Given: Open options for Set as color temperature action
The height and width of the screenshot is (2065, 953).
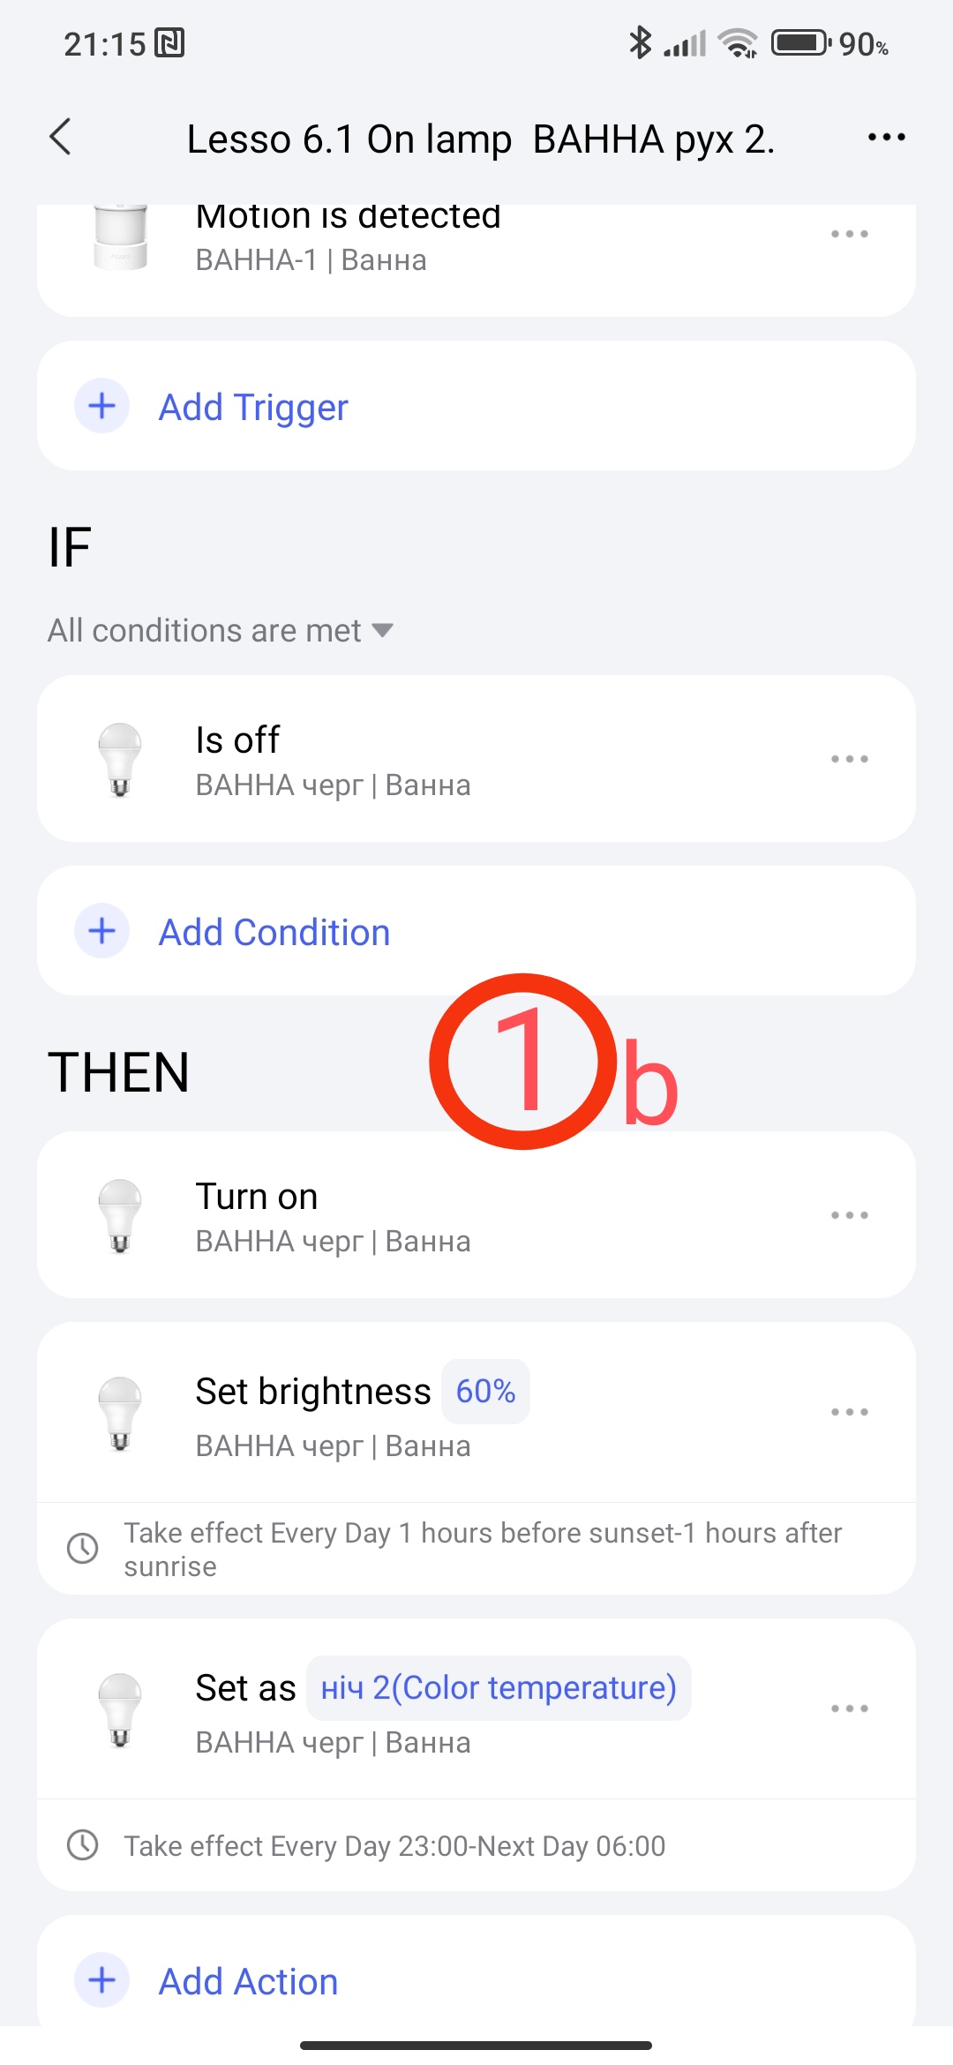Looking at the screenshot, I should [x=849, y=1708].
